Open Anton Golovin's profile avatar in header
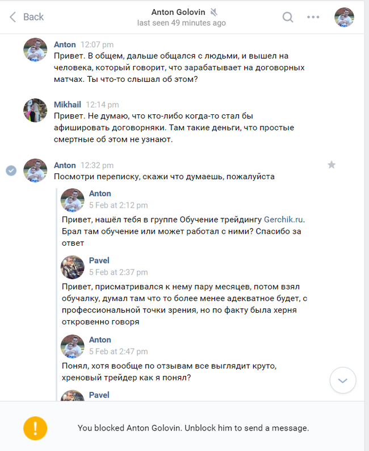The image size is (369, 451). point(344,17)
